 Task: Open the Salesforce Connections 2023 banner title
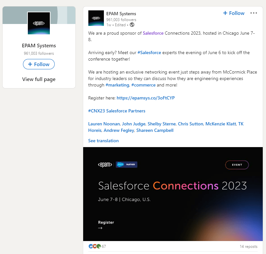172,186
